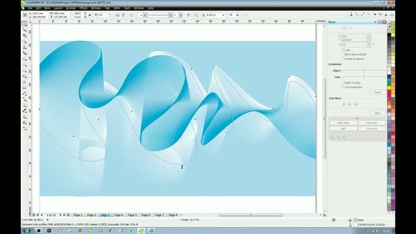
Task: Open the File menu
Action: pos(31,8)
